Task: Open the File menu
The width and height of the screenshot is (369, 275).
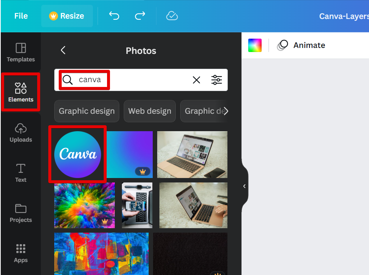Action: click(21, 16)
